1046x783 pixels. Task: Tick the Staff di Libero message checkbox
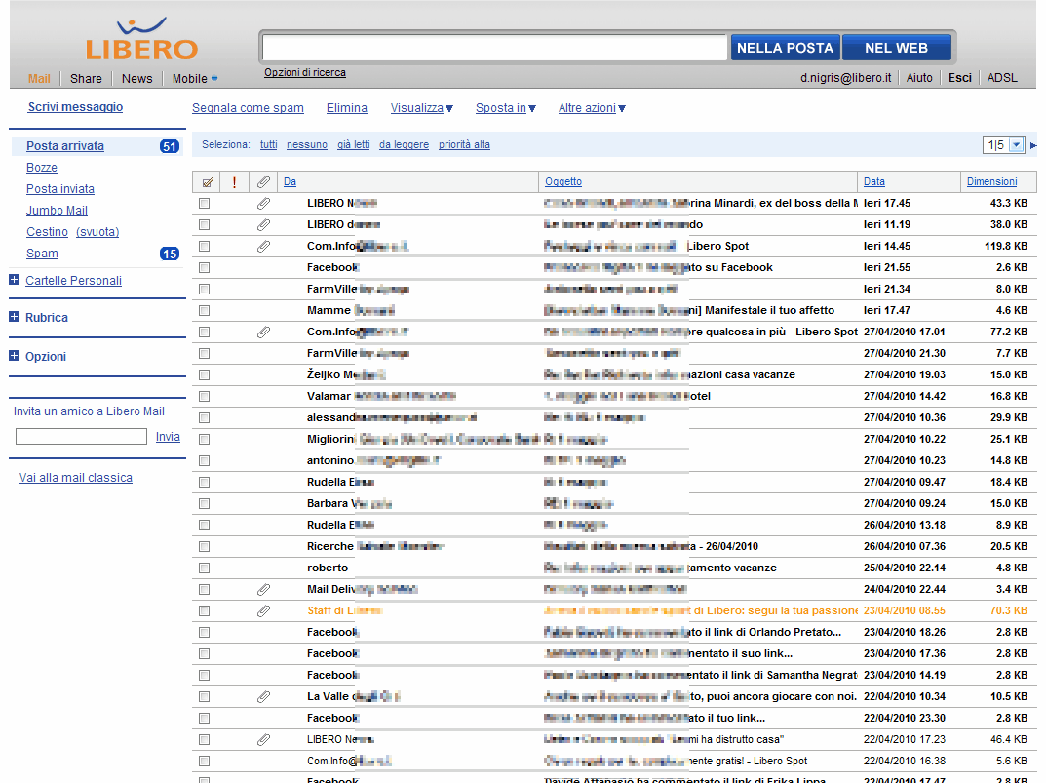204,610
